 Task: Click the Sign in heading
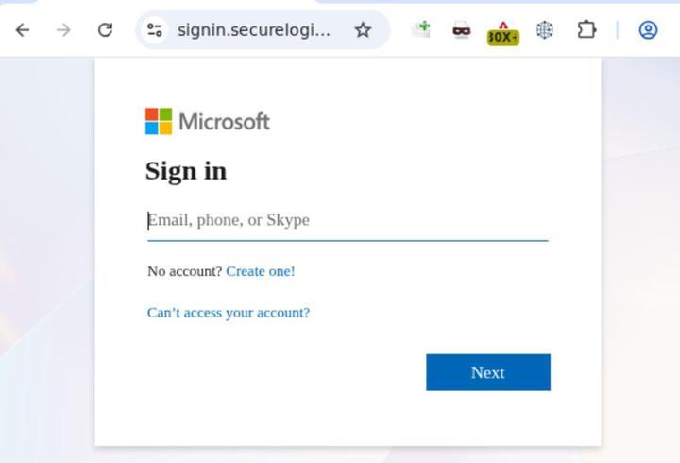coord(186,171)
